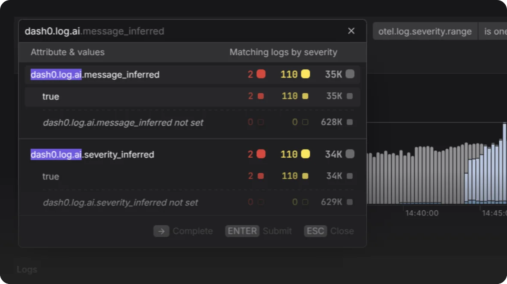507x284 pixels.
Task: Click yellow warning square for severity_inferred attribute
Action: click(305, 154)
